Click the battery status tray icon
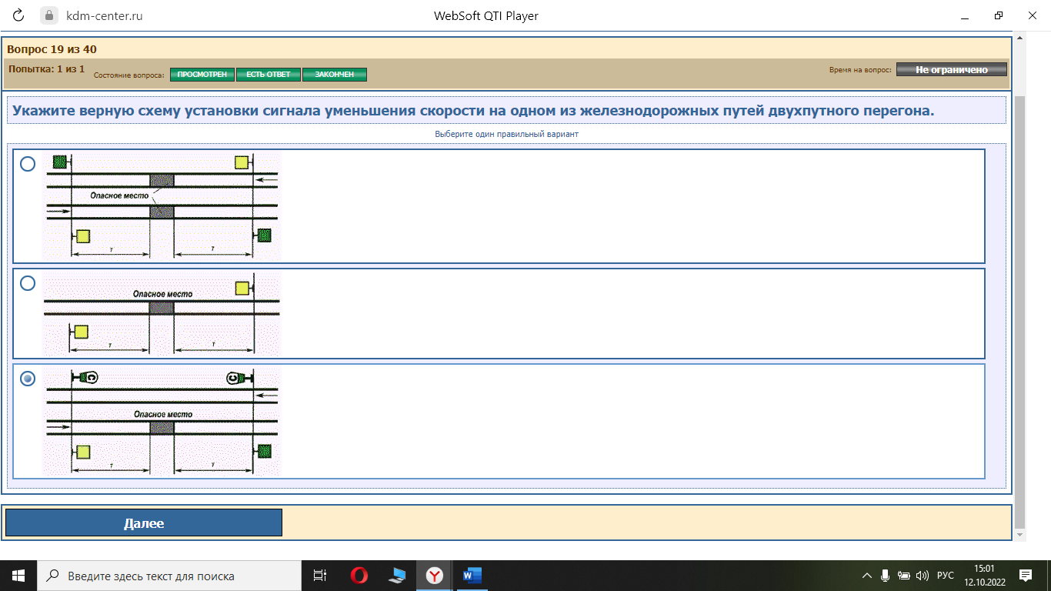This screenshot has height=591, width=1051. 904,576
